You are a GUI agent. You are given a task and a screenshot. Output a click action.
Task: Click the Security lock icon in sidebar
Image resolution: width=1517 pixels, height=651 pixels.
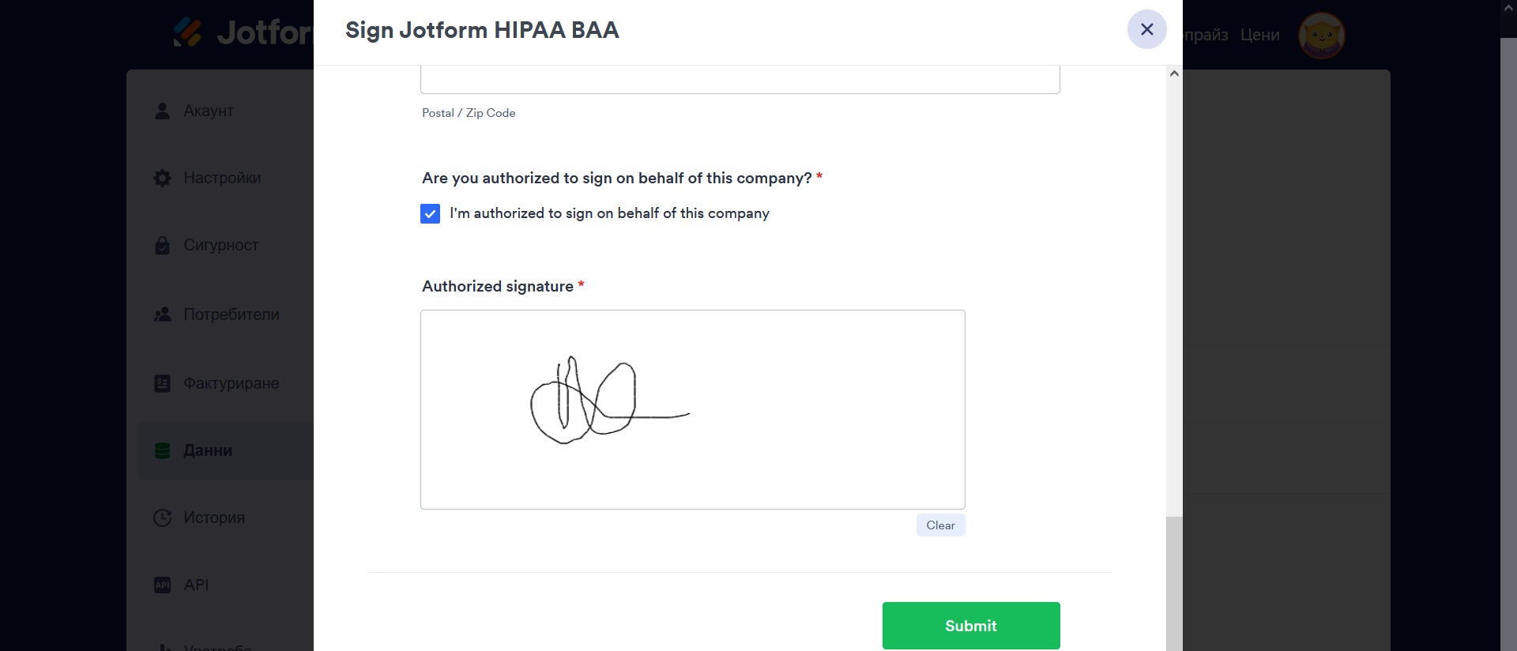162,246
